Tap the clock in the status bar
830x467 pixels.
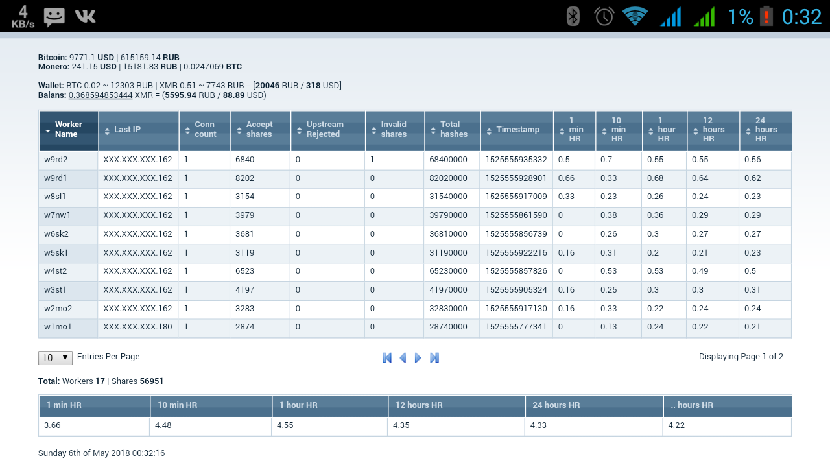point(802,16)
